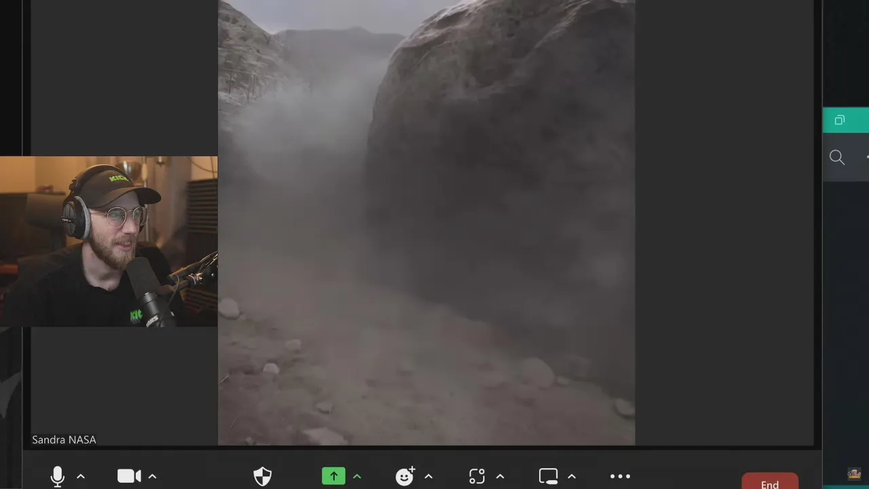Viewport: 869px width, 489px height.
Task: Click the copy icon on teal bar
Action: 840,120
